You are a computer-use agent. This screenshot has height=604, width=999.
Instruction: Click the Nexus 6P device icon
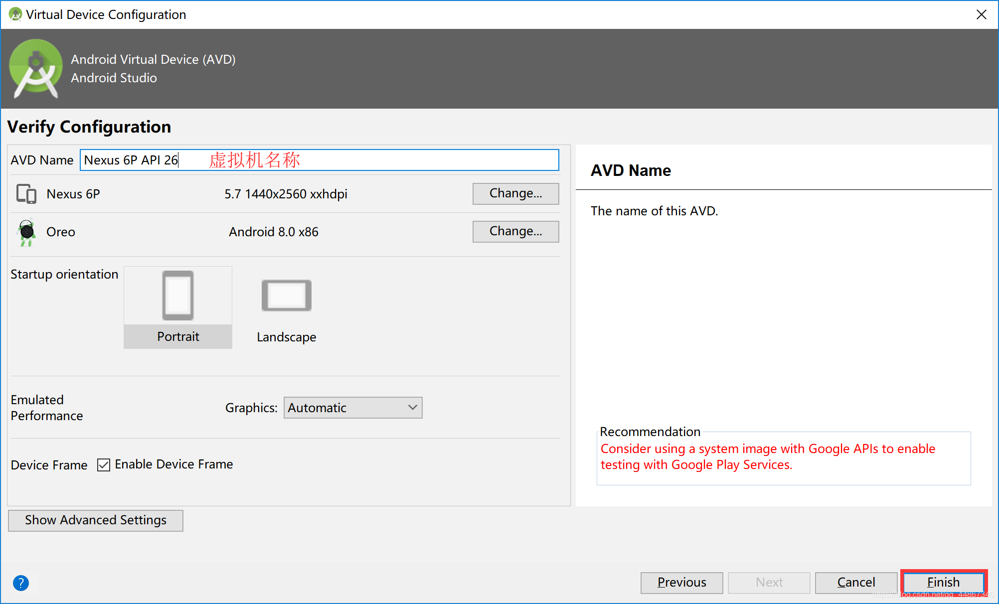(x=26, y=194)
